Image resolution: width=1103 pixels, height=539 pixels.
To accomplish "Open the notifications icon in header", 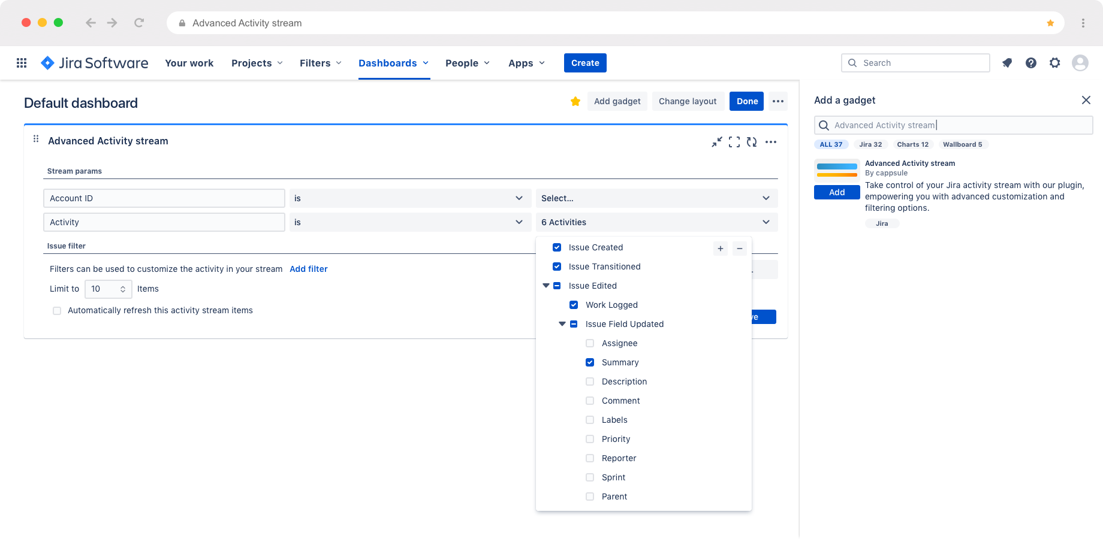I will (1007, 63).
